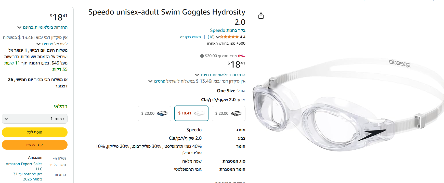Select the blue goggles $20.00 color option

pyautogui.click(x=154, y=113)
